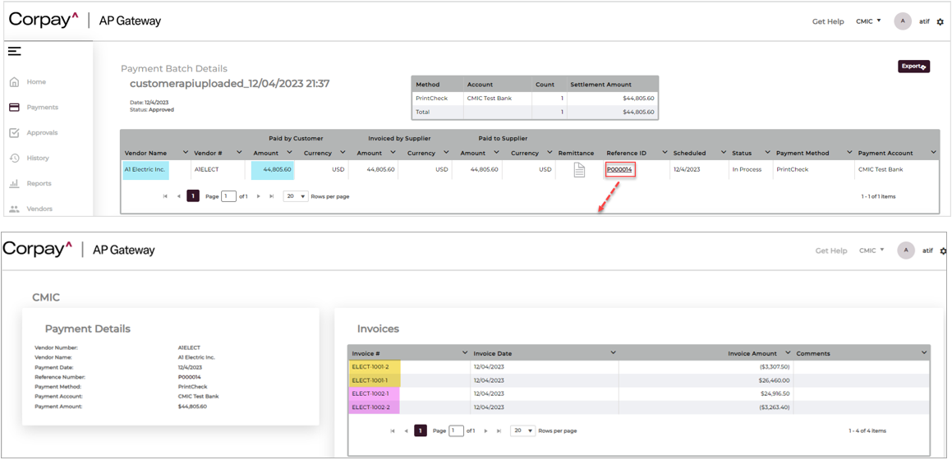
Task: Click Corpay logo on the Invoices screen
Action: (x=38, y=249)
